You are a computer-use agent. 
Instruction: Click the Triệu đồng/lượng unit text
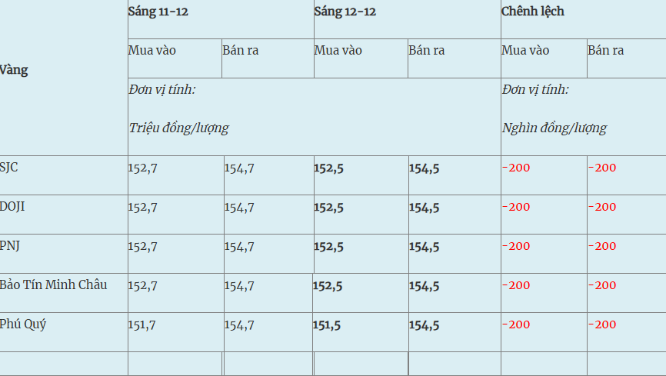[178, 128]
